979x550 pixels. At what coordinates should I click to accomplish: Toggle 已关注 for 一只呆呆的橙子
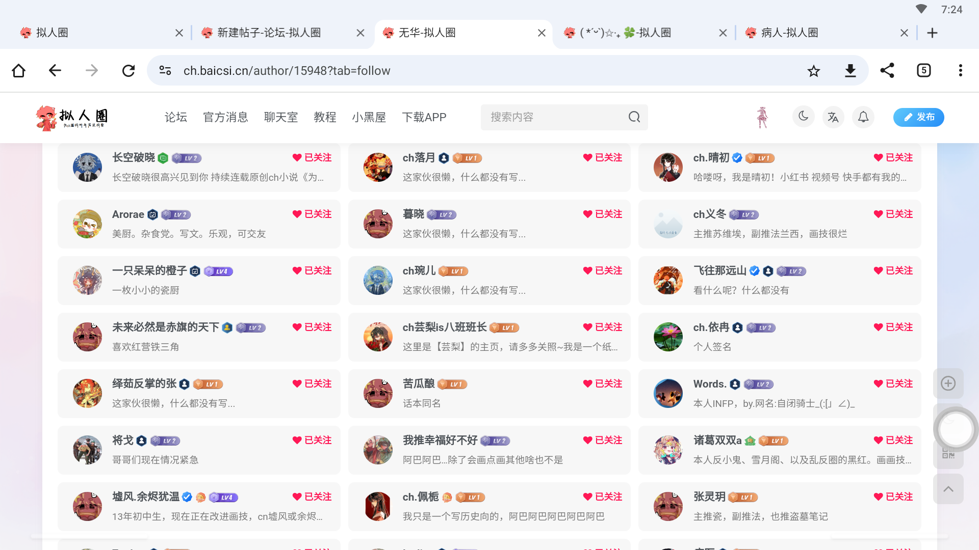[312, 271]
